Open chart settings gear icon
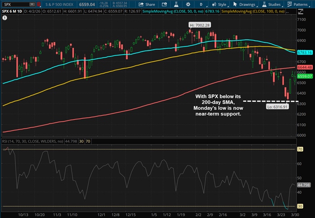 (x=188, y=5)
